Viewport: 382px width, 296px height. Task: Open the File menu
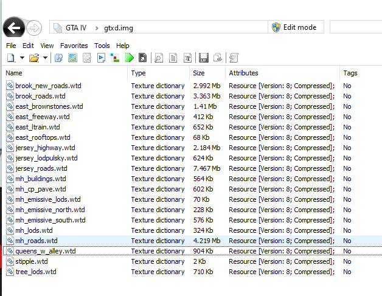[x=11, y=46]
